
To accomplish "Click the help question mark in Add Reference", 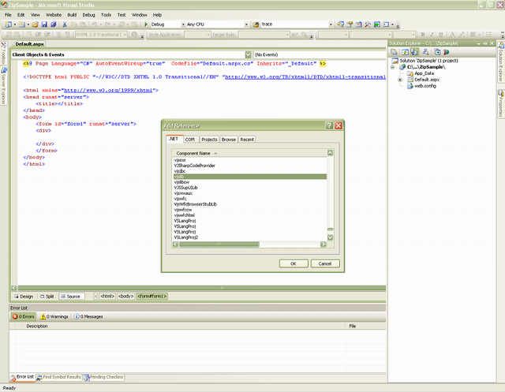I will tap(329, 125).
